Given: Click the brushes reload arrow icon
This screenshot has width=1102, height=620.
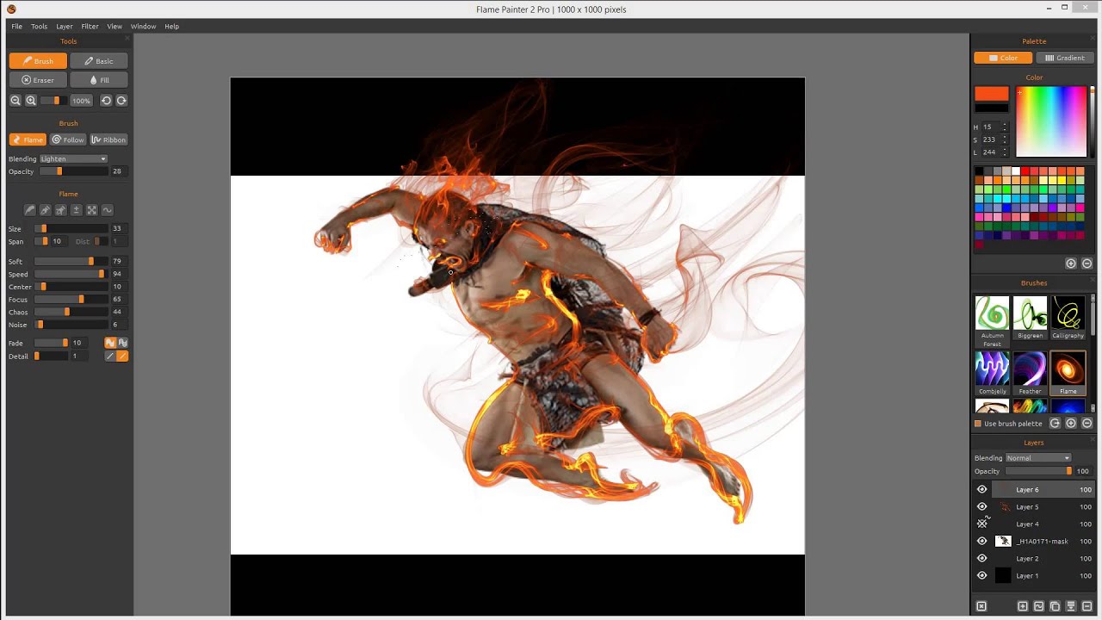Looking at the screenshot, I should click(1055, 424).
